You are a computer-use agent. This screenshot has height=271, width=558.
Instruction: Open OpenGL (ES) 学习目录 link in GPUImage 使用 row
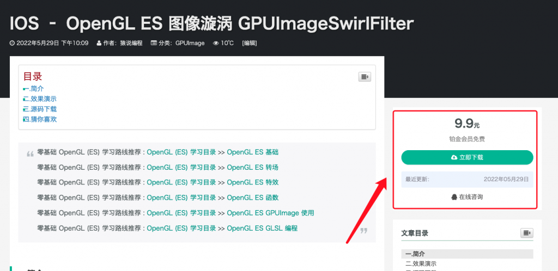click(x=181, y=213)
